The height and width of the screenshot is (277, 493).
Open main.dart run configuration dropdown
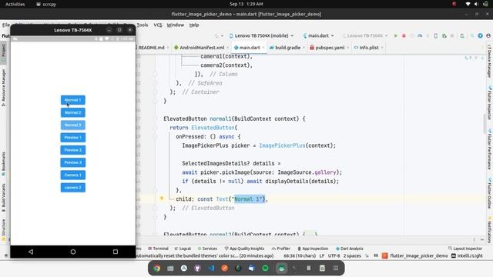pyautogui.click(x=318, y=36)
